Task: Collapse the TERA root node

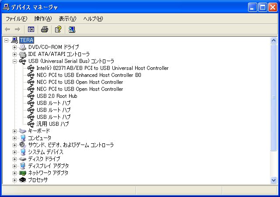Action: tap(7, 40)
